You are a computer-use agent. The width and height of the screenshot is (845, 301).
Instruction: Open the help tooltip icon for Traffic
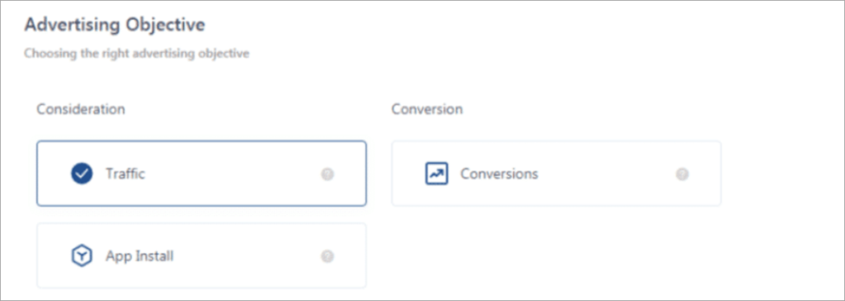pos(328,175)
